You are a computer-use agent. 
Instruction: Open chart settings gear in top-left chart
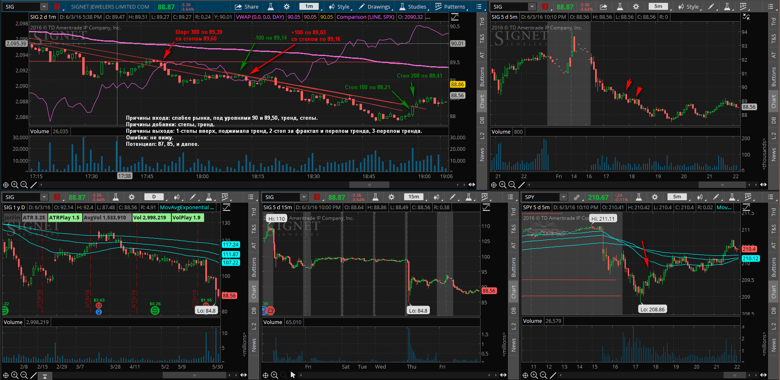[x=287, y=7]
